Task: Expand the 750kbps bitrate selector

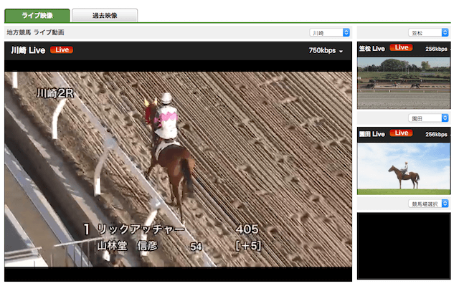Action: [326, 51]
